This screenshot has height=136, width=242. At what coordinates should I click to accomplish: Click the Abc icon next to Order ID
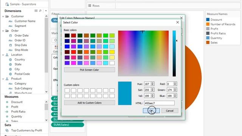[x=11, y=40]
